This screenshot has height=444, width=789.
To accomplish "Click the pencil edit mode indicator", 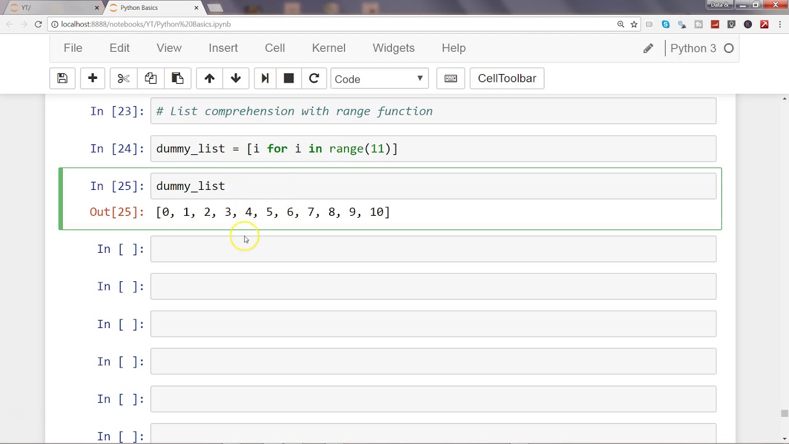I will coord(648,48).
